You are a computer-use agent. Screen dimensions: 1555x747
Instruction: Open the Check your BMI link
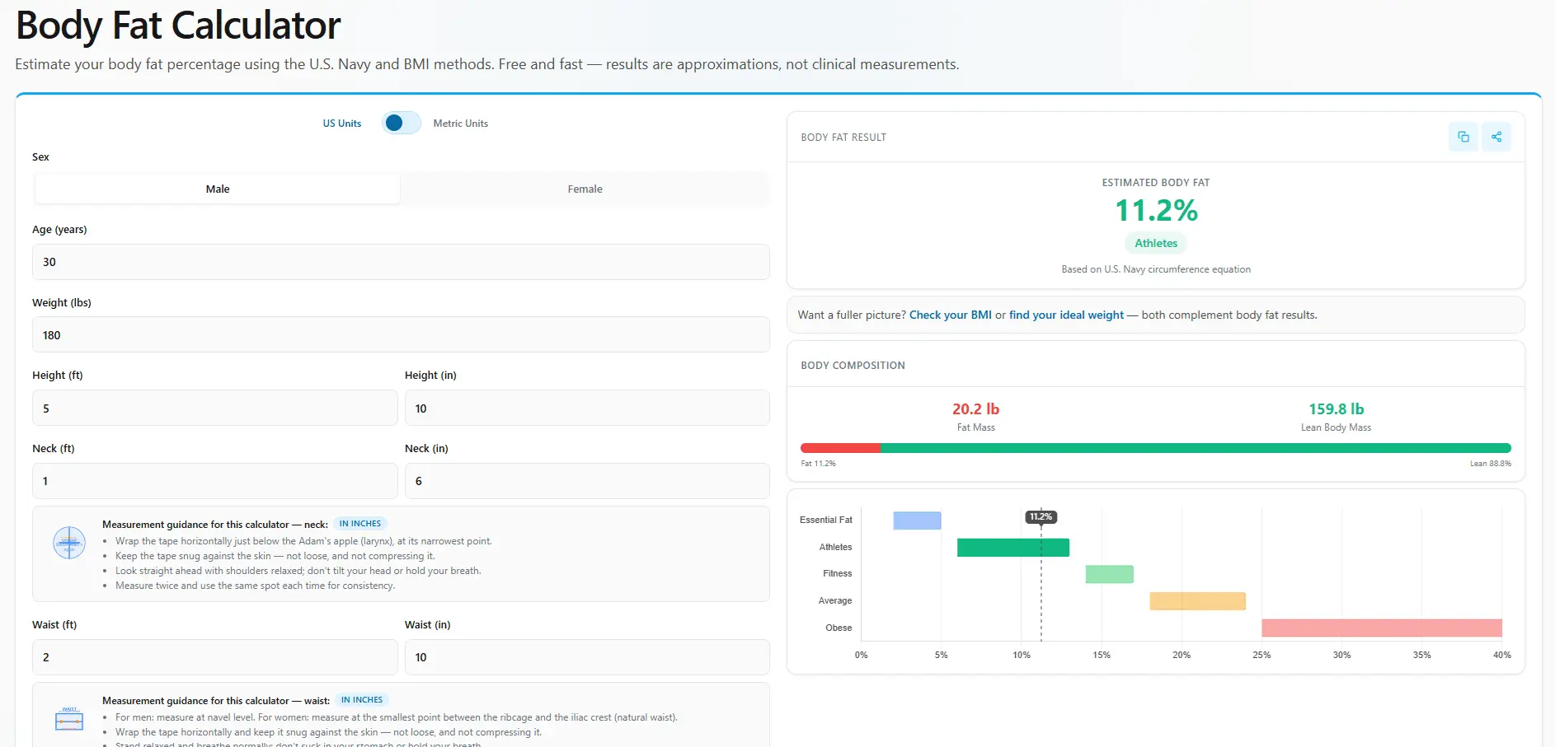pos(951,315)
